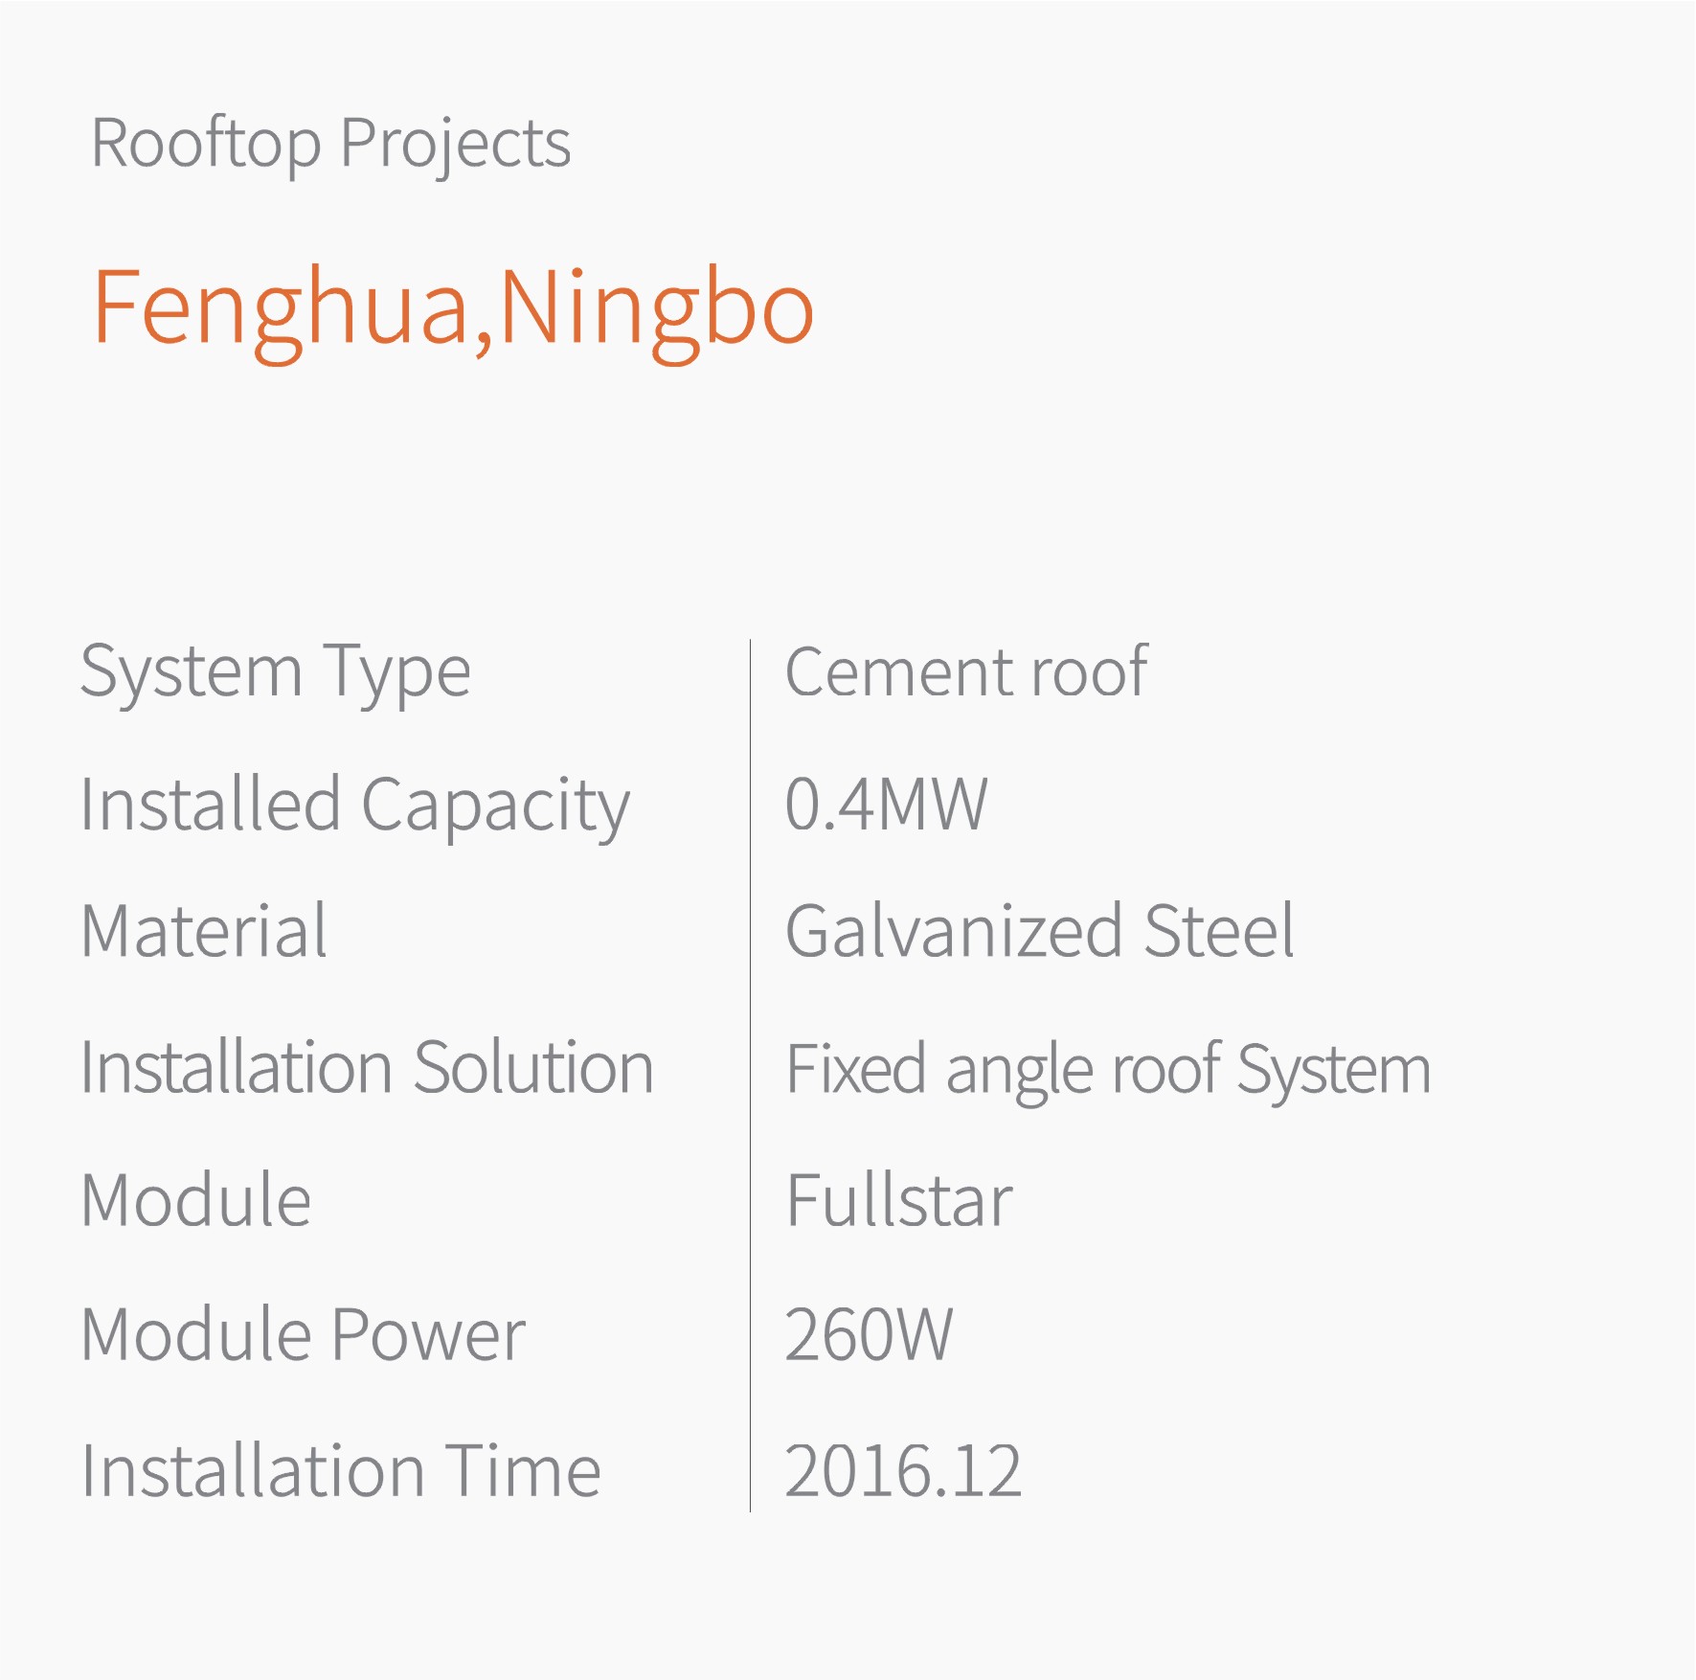Image resolution: width=1696 pixels, height=1680 pixels.
Task: Click the Cement roof value
Action: [x=965, y=671]
